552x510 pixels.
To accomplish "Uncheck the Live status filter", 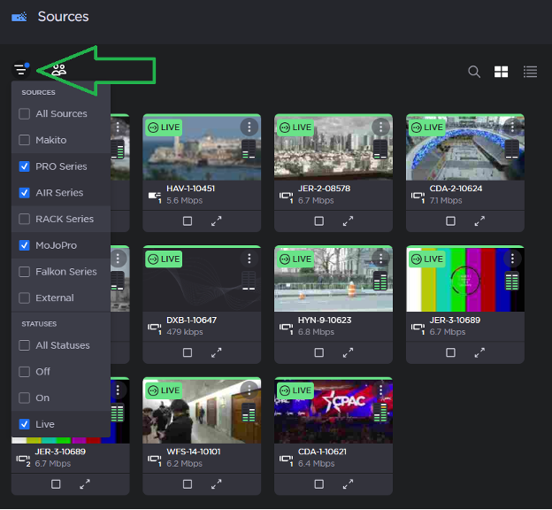I will tap(25, 424).
